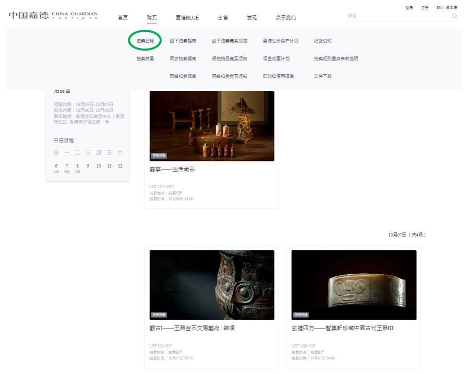The height and width of the screenshot is (374, 466).
Task: Switch language to EN
Action: click(439, 8)
